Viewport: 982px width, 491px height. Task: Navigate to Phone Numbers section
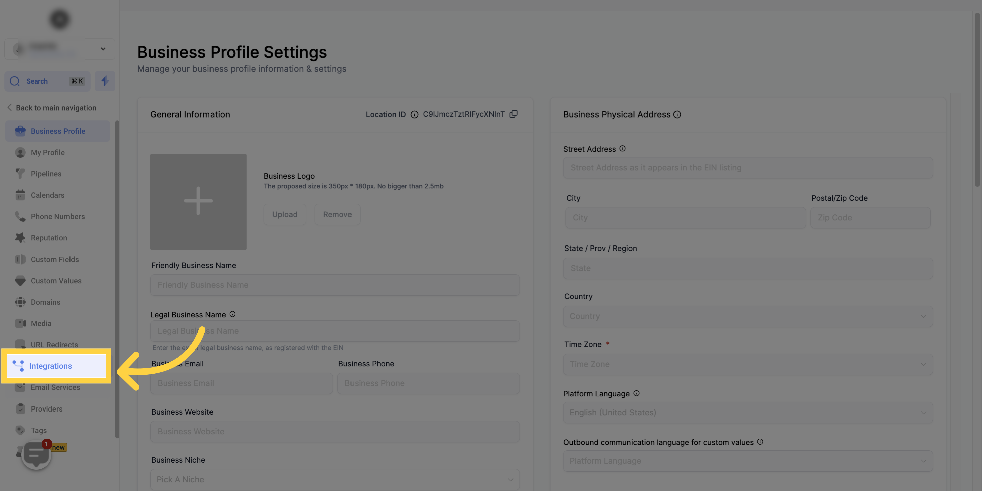(57, 217)
